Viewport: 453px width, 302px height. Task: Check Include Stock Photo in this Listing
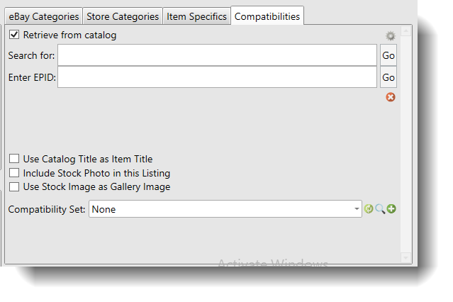pos(14,173)
